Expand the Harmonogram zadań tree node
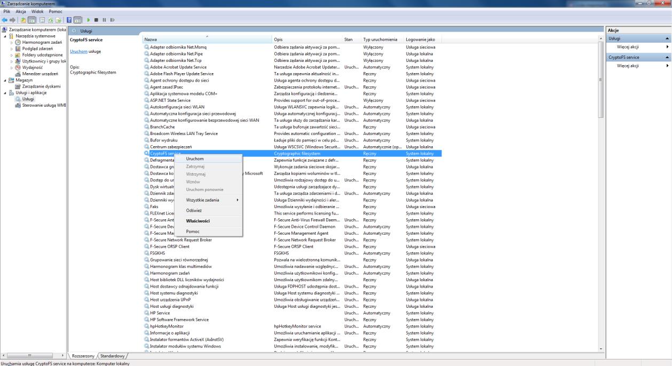Image resolution: width=672 pixels, height=366 pixels. [11, 42]
